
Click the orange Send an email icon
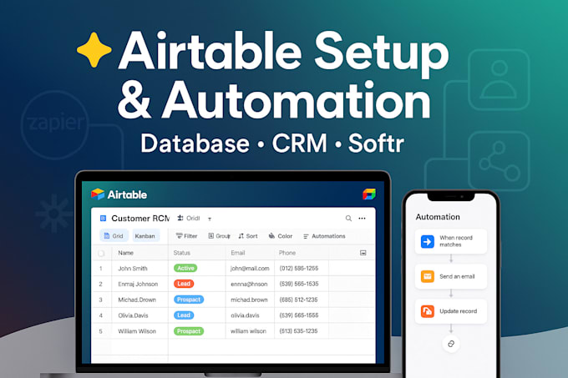pyautogui.click(x=428, y=276)
